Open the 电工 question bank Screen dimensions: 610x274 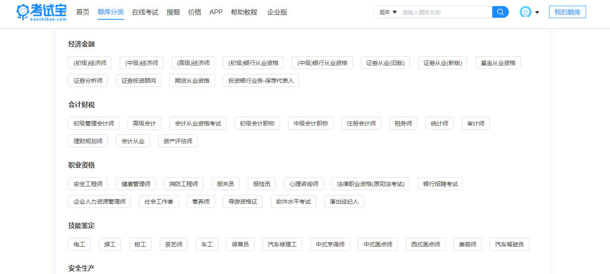click(79, 244)
